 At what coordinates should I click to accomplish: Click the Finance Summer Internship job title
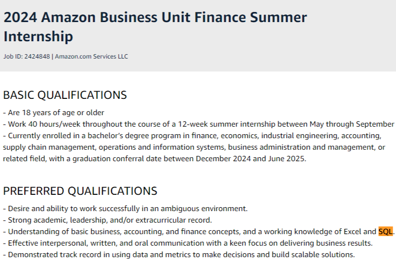point(155,26)
